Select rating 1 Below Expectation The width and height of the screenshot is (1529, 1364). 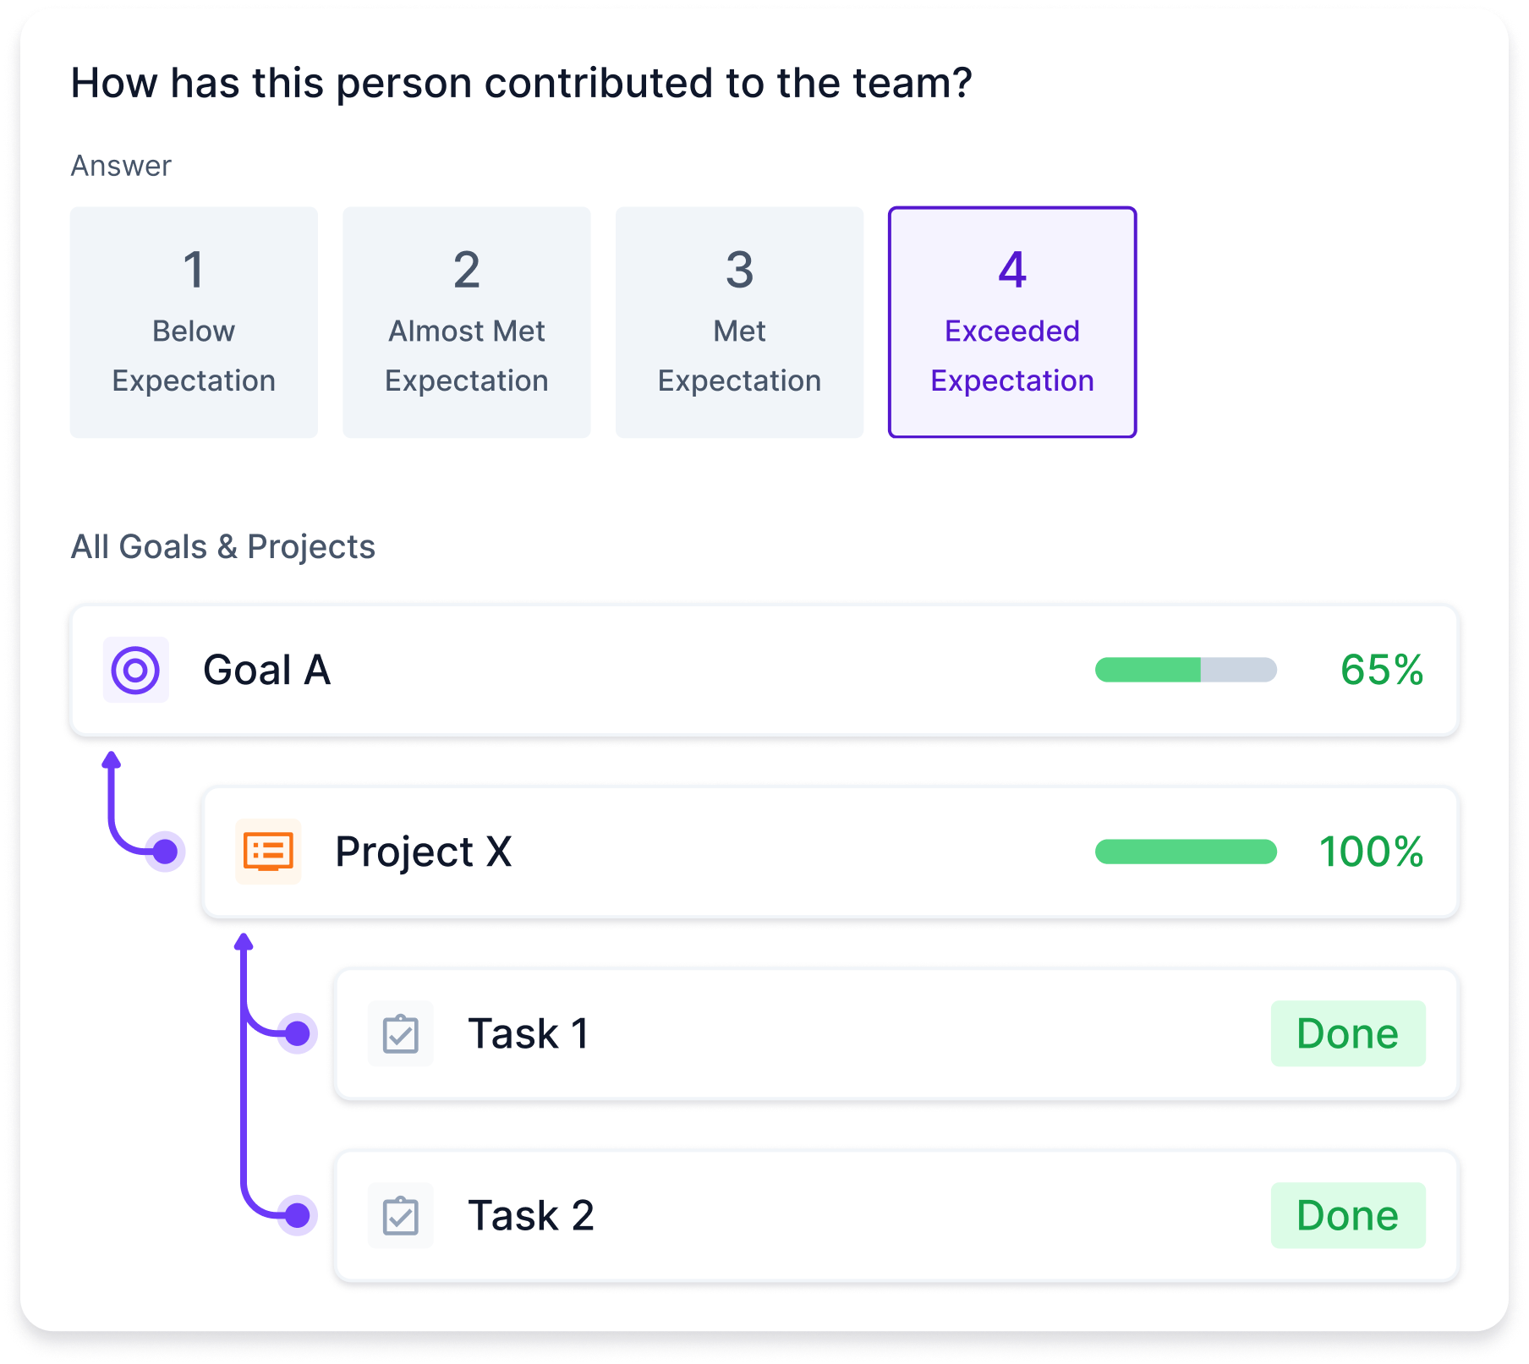click(194, 321)
